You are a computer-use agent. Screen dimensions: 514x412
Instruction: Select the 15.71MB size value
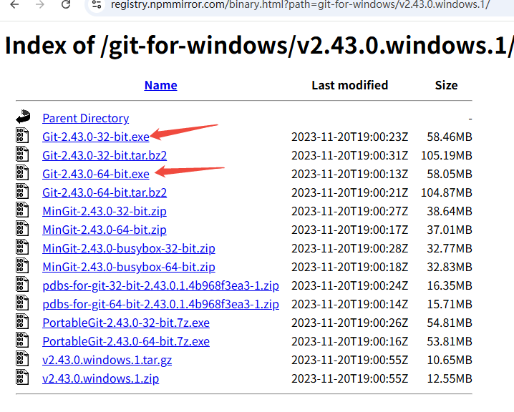[x=450, y=305]
